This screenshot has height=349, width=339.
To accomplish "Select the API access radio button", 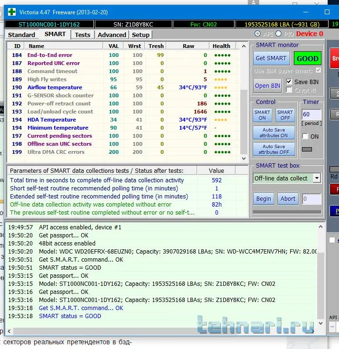I will click(257, 34).
